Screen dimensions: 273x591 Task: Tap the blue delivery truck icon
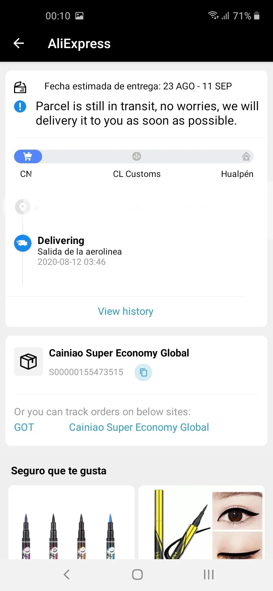(x=23, y=243)
